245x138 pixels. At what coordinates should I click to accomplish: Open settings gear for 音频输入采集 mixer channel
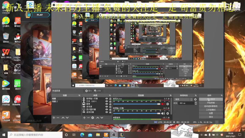point(168,113)
